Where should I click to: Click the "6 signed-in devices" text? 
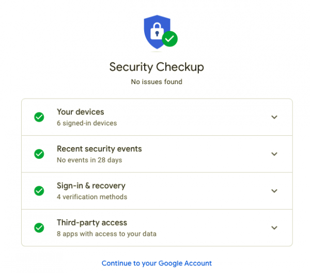click(x=86, y=123)
